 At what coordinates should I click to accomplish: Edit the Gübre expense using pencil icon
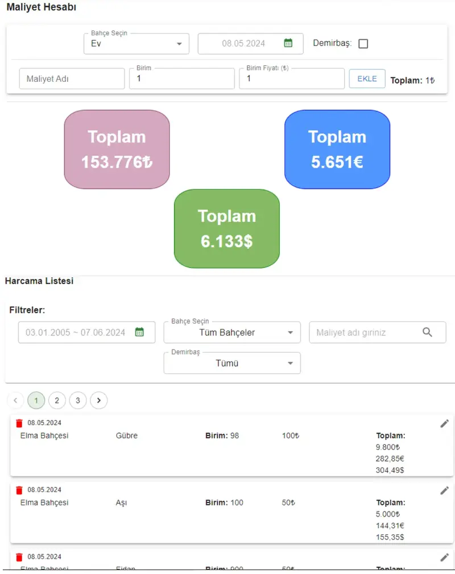(444, 423)
